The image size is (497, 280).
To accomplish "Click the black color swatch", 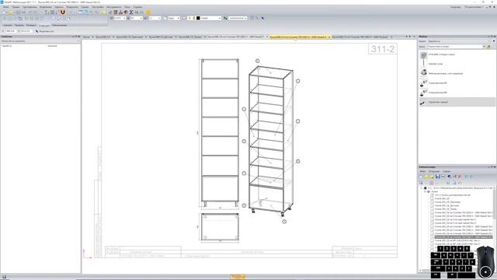I will (198, 18).
